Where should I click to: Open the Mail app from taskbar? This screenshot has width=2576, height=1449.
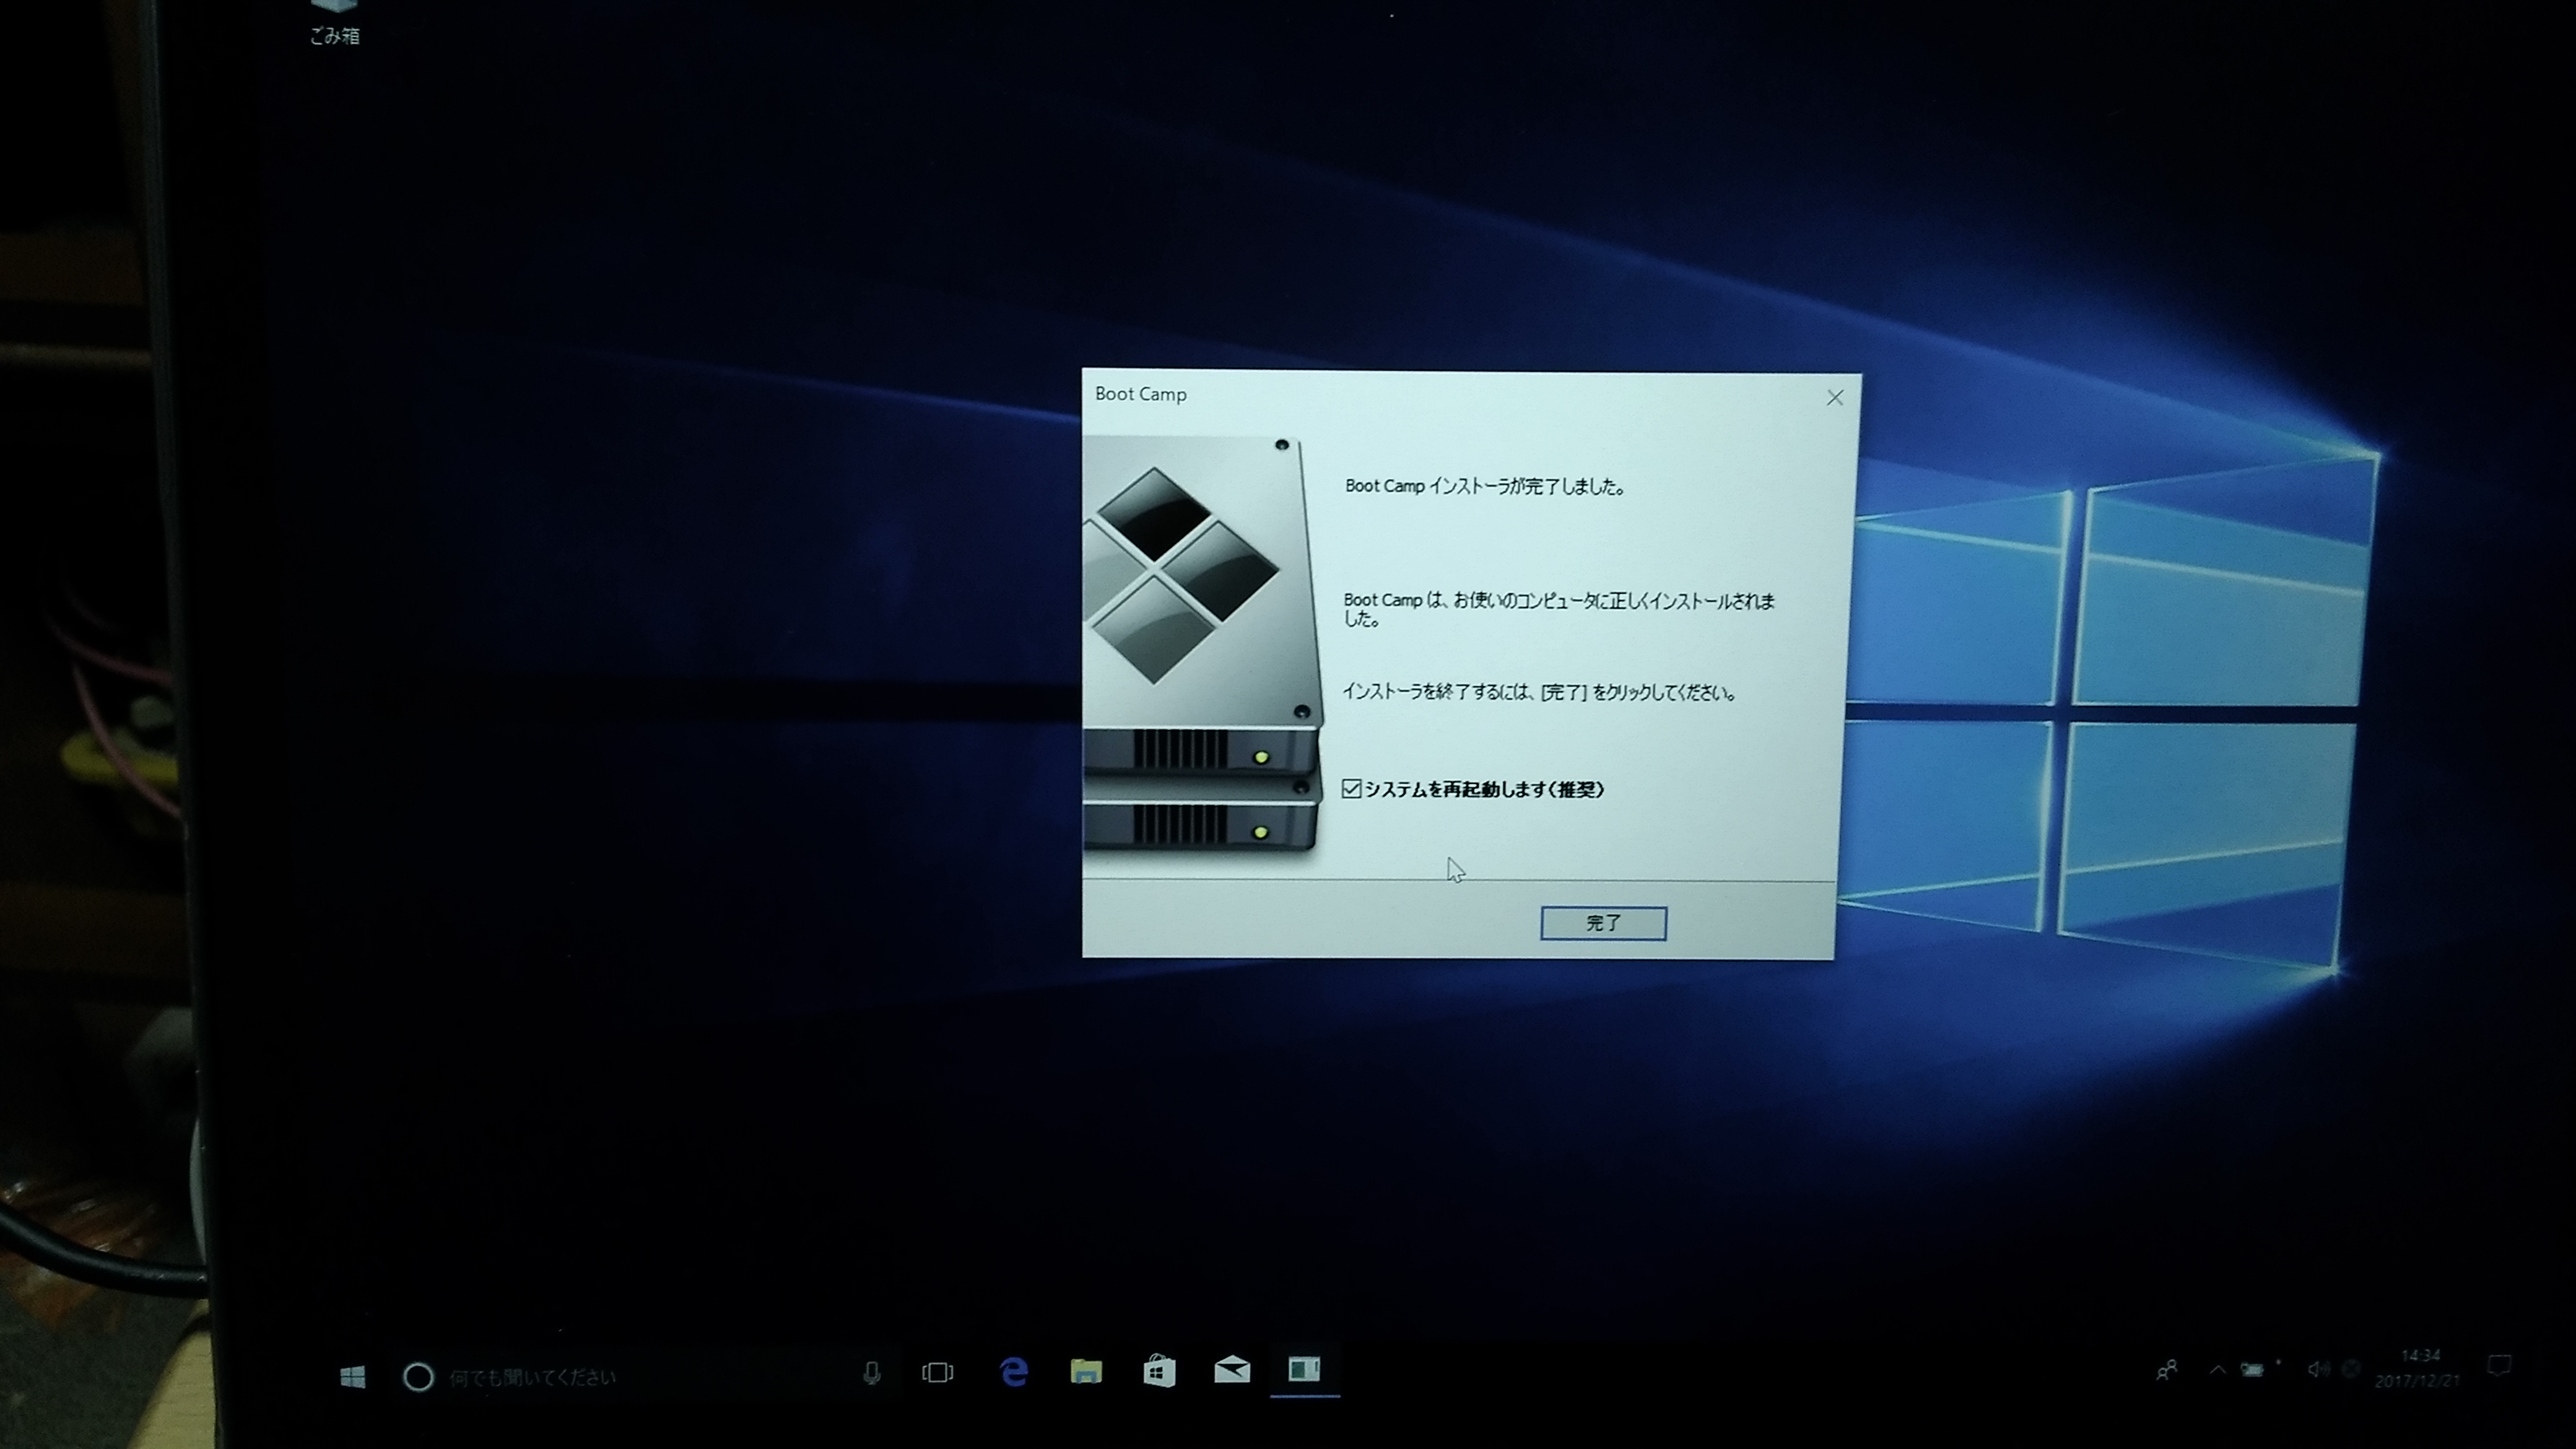click(x=1232, y=1370)
